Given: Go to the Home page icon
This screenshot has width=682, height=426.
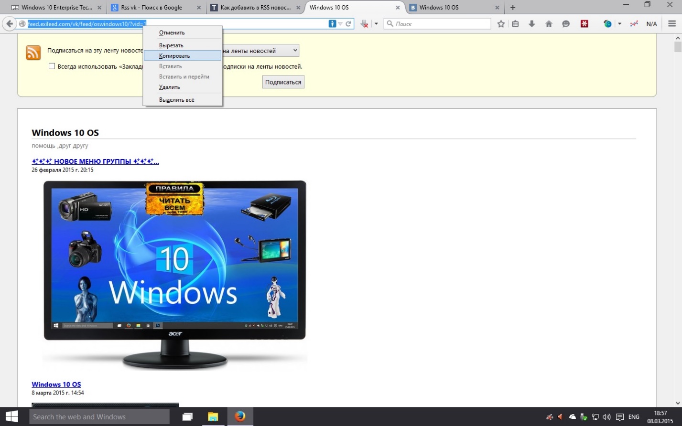Looking at the screenshot, I should [x=549, y=24].
